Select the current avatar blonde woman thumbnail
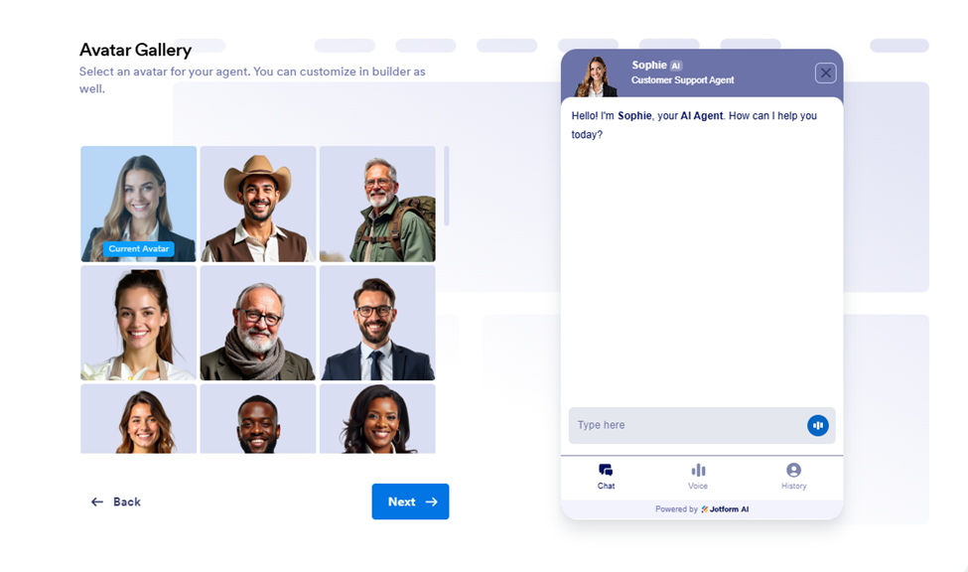Viewport: 968px width, 572px height. [x=139, y=204]
